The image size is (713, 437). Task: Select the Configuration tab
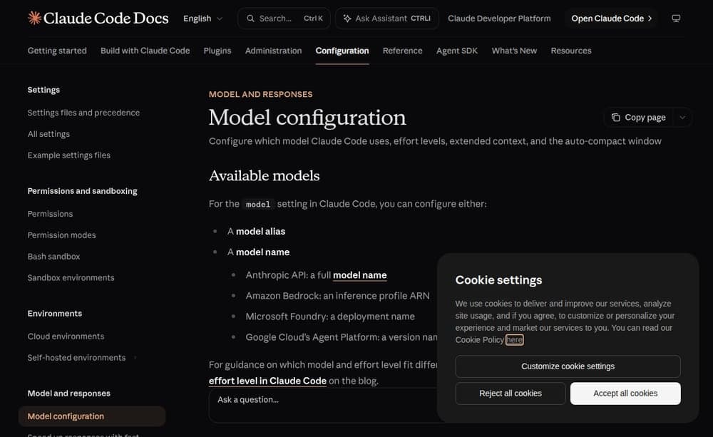pos(342,51)
